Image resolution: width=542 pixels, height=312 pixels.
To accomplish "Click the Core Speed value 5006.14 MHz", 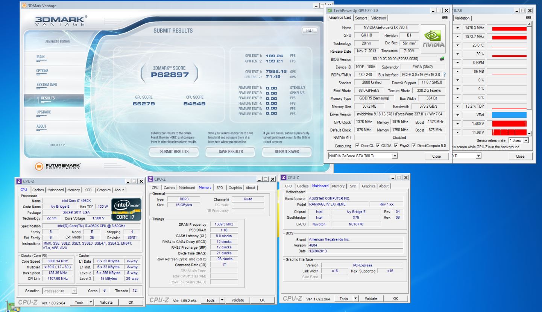I will pos(57,261).
